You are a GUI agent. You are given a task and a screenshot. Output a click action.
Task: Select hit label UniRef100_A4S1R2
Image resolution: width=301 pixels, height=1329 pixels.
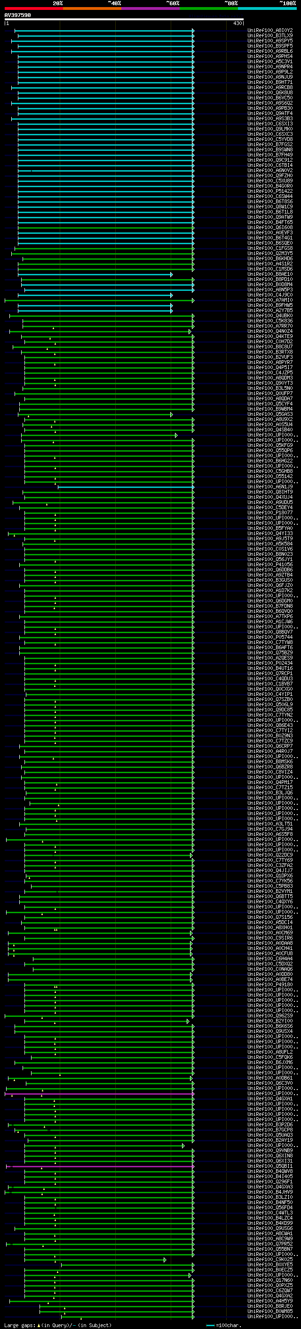tap(270, 264)
